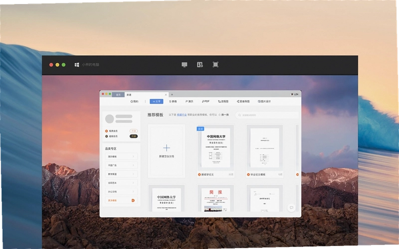Screen dimensions: 399x249
Task: Click the orange 更多模板 icon
Action: click(133, 201)
